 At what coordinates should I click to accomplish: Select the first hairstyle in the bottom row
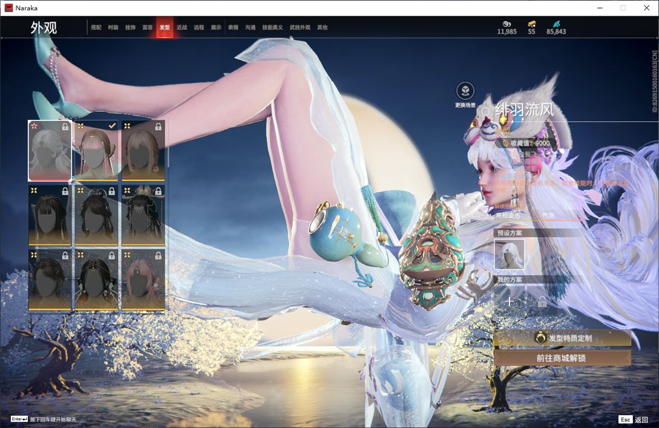point(50,280)
